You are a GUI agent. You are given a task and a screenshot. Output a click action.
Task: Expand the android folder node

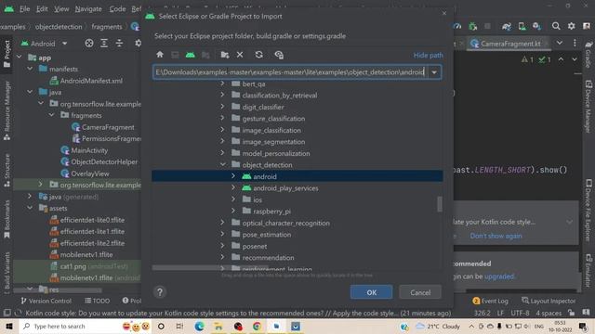pos(233,176)
